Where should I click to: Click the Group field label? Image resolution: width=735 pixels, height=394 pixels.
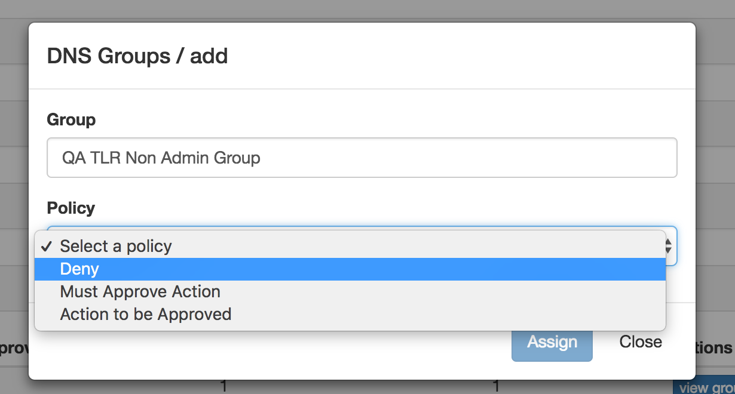(71, 120)
